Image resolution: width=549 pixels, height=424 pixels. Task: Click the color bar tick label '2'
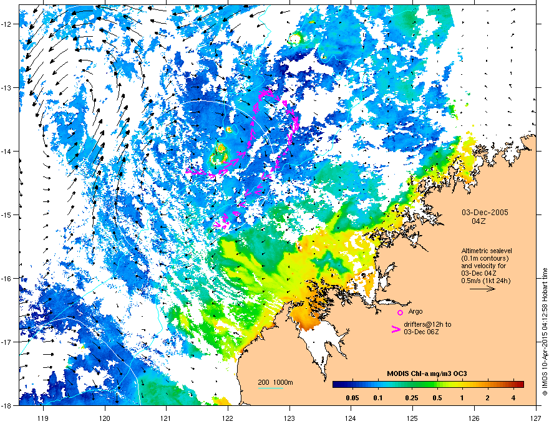point(487,398)
